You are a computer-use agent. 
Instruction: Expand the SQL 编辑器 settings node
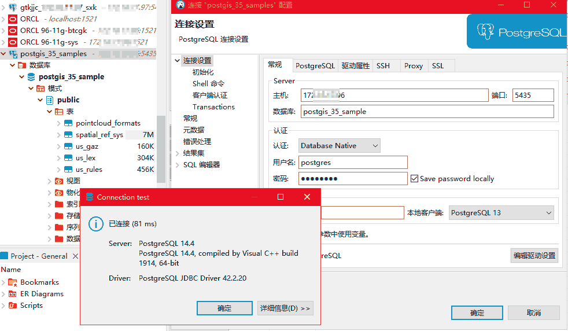tap(178, 165)
